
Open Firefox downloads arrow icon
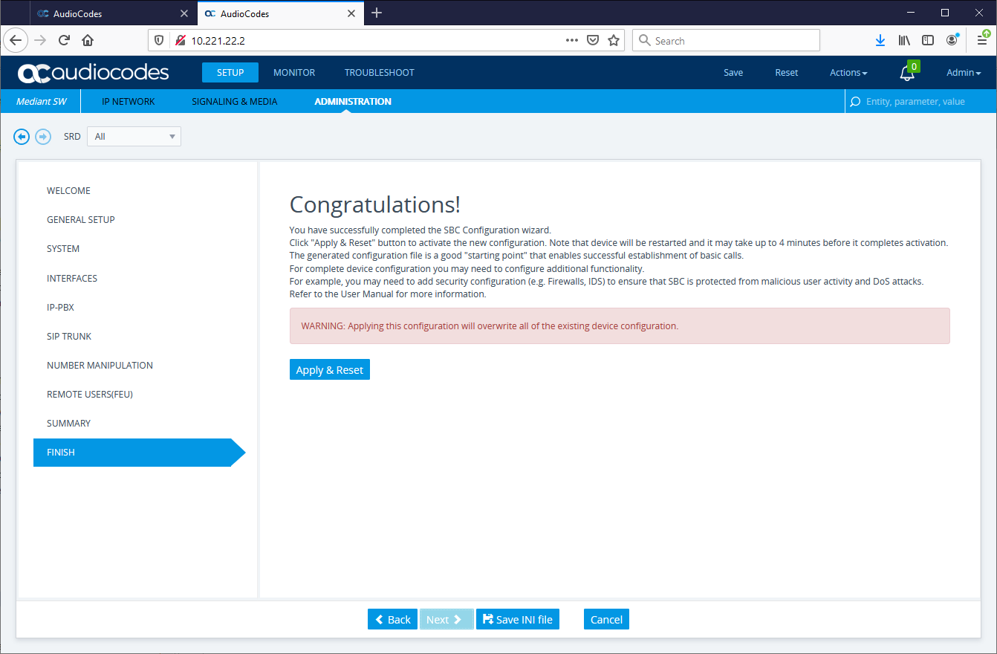(880, 40)
